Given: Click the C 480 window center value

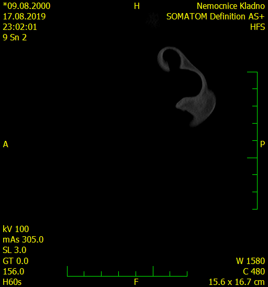Looking at the screenshot, I should point(254,271).
